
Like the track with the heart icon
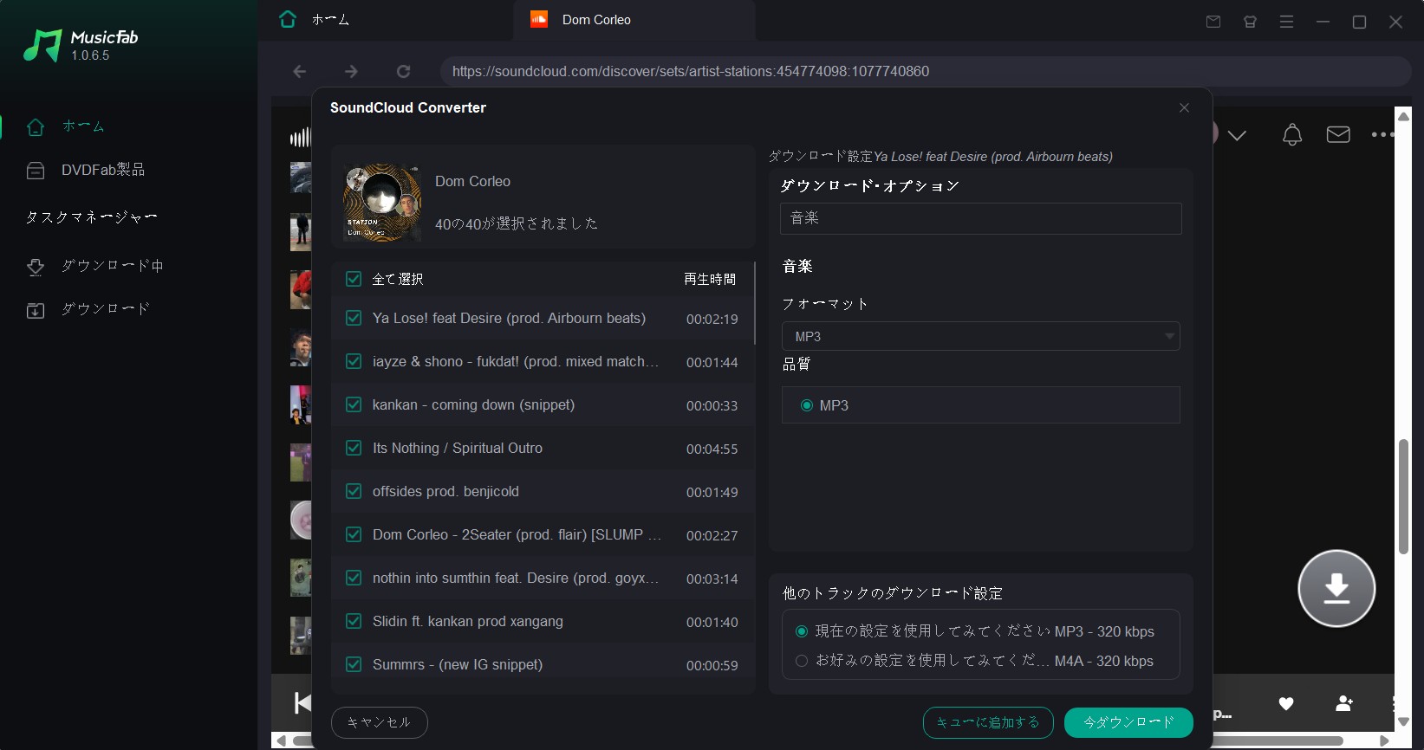coord(1286,703)
